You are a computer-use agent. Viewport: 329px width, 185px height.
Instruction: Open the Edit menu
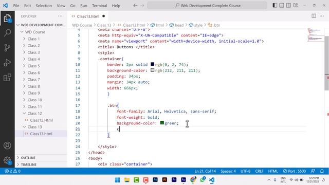[x=27, y=6]
